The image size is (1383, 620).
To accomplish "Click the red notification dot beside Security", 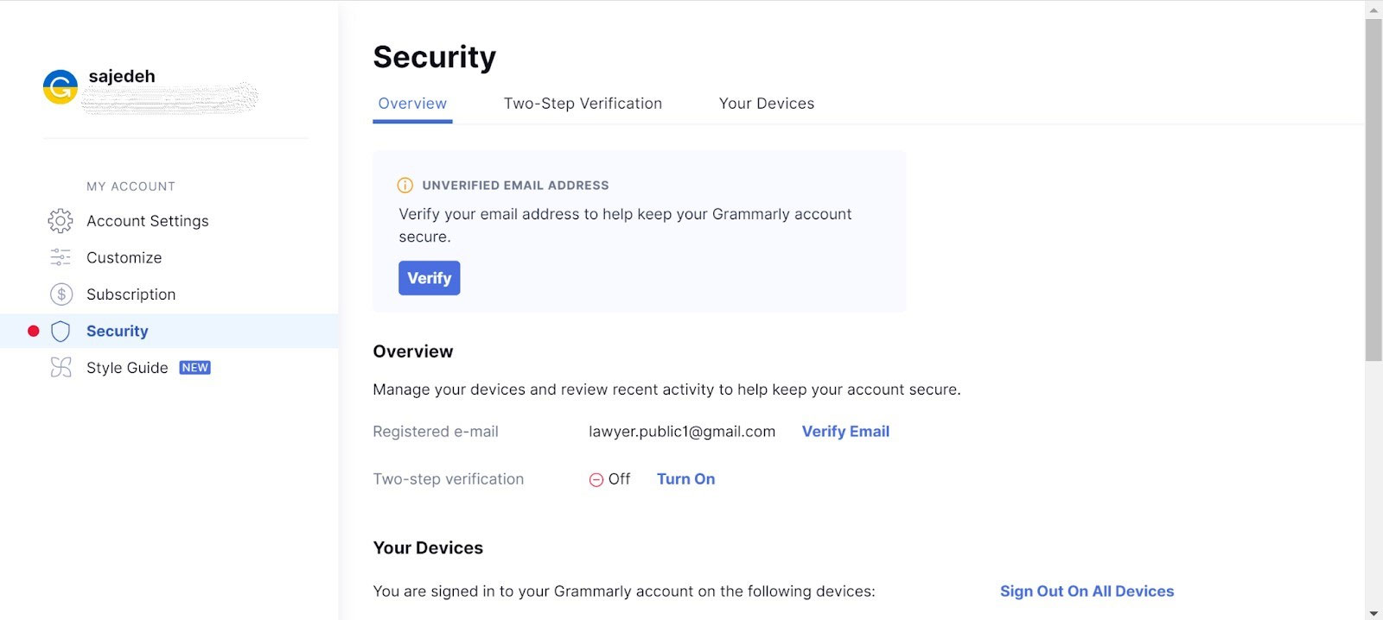I will click(x=34, y=331).
